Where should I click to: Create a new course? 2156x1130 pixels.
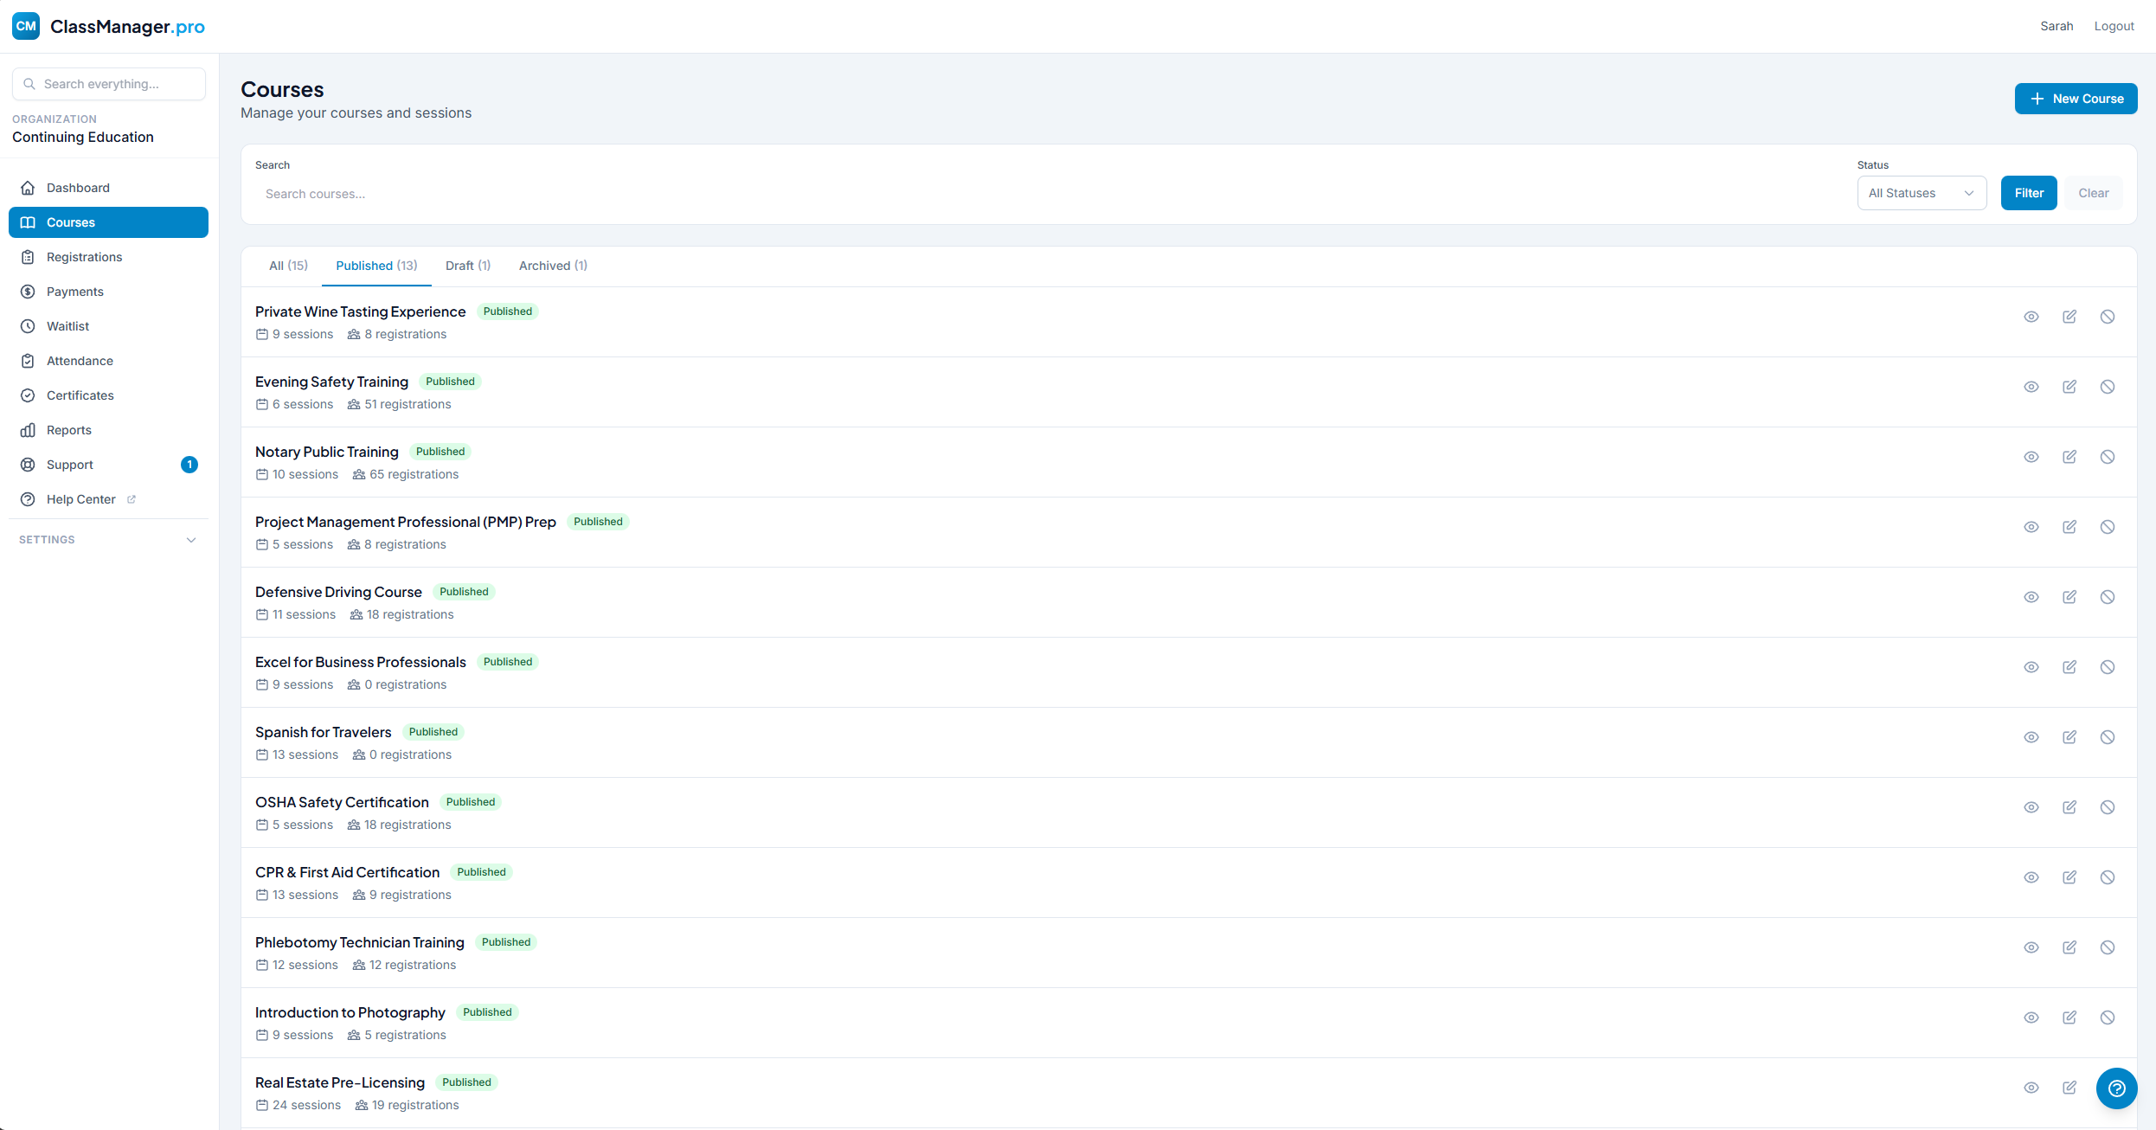click(2076, 99)
